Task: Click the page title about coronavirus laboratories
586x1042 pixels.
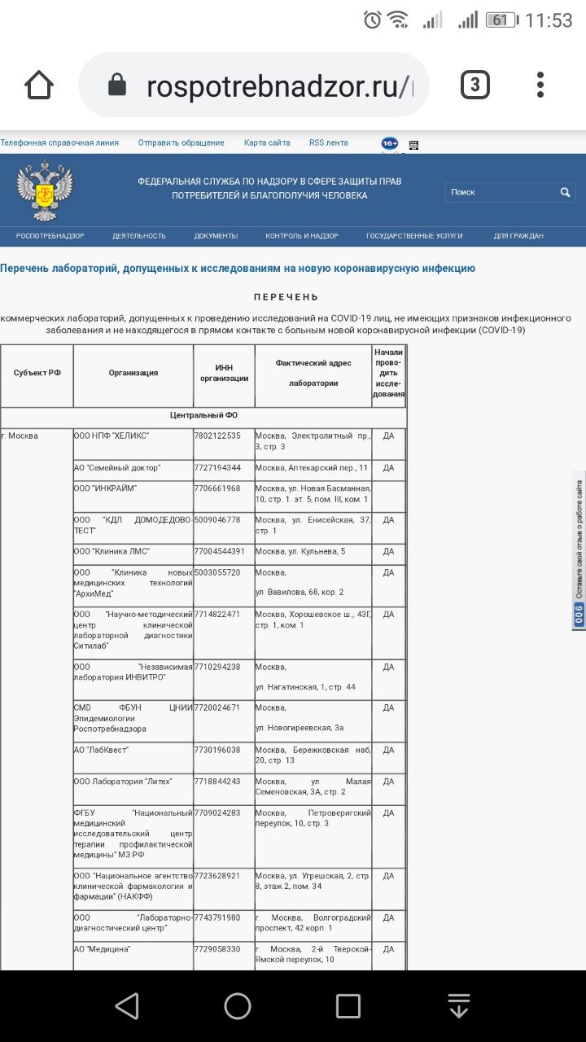Action: coord(238,268)
